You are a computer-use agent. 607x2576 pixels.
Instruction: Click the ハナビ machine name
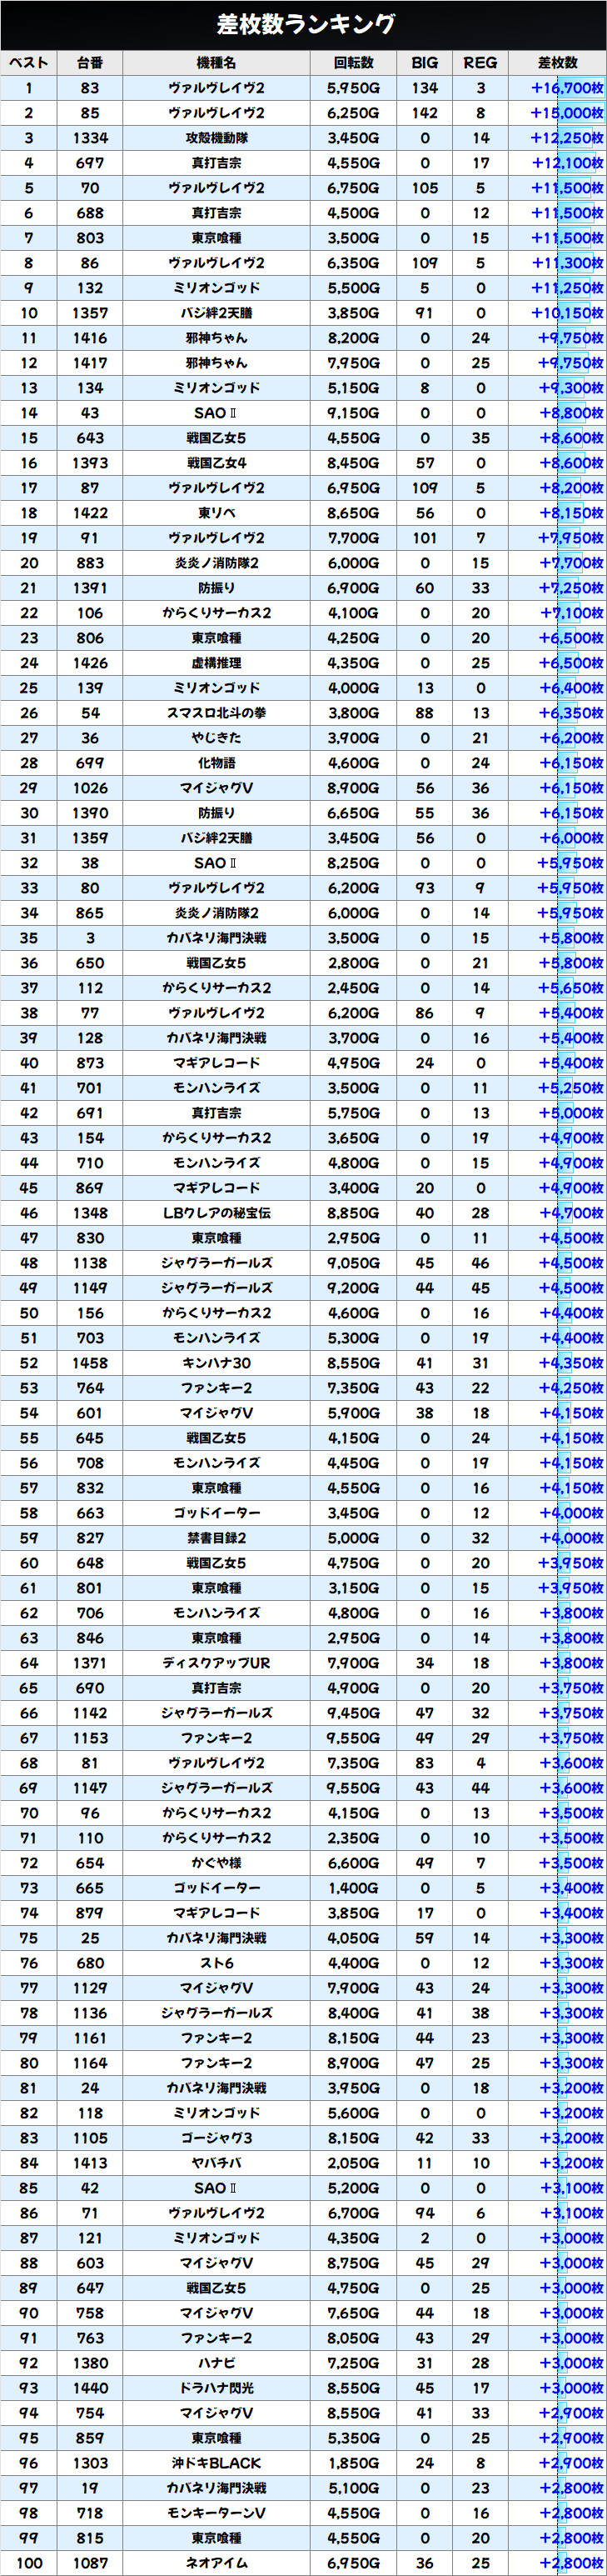[x=216, y=2363]
